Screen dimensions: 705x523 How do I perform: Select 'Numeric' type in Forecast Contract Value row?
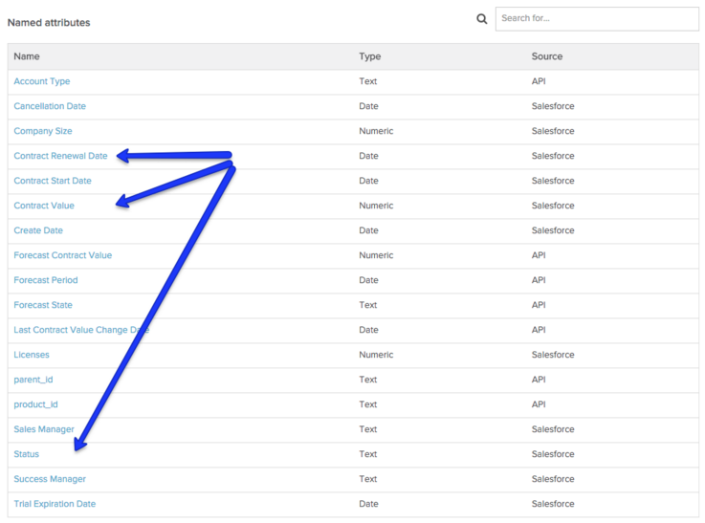pos(376,255)
